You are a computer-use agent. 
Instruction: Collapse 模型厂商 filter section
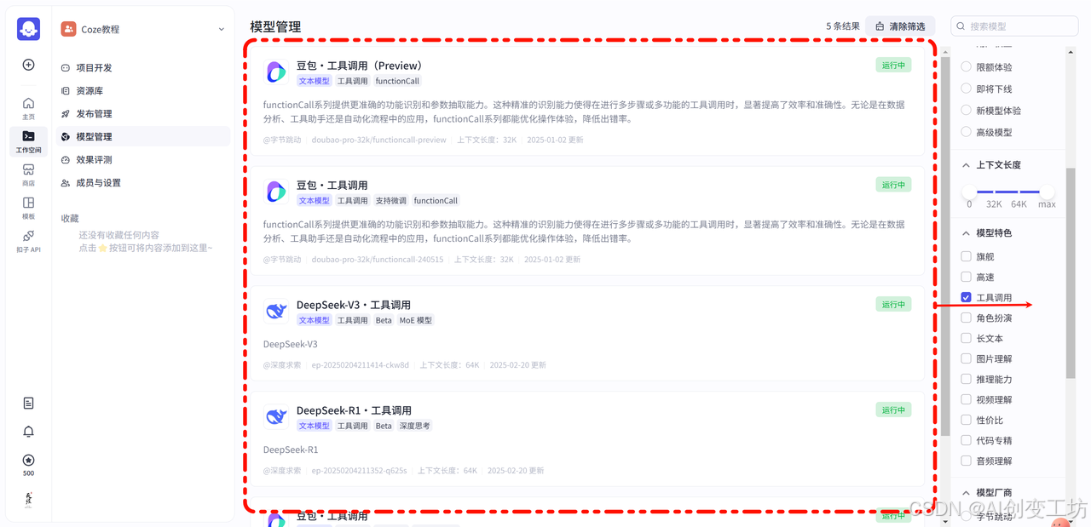[x=966, y=493]
